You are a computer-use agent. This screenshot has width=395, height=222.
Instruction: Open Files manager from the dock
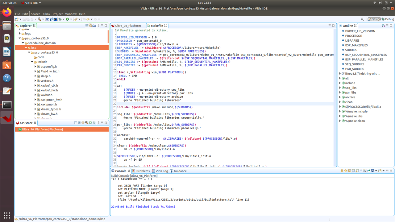click(x=7, y=25)
